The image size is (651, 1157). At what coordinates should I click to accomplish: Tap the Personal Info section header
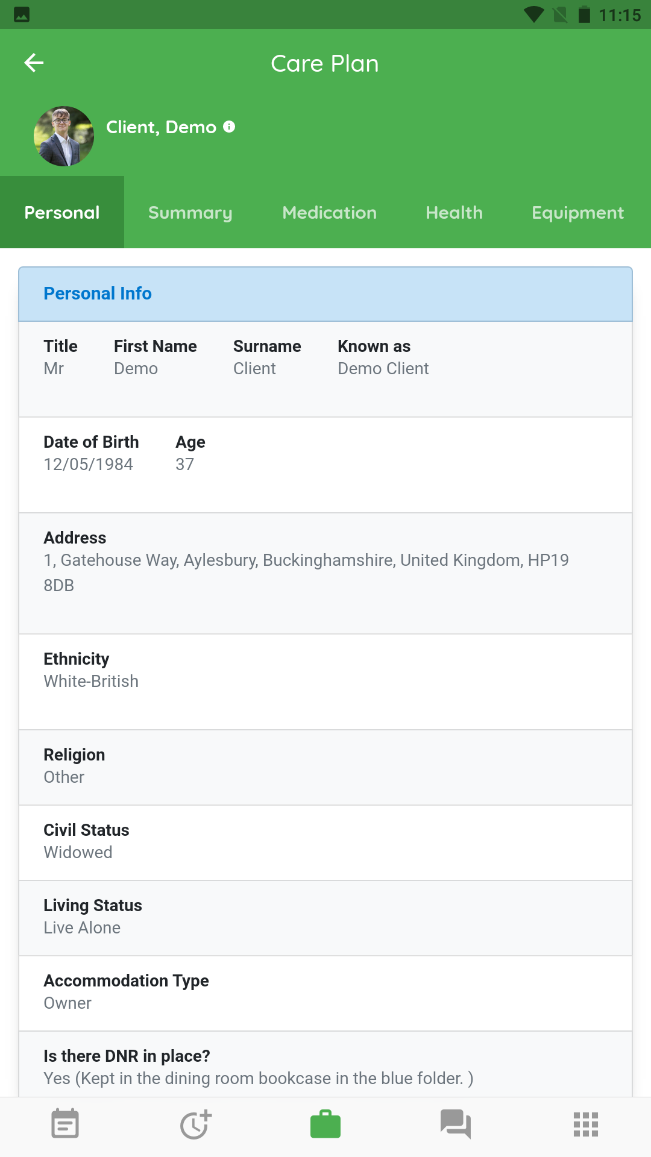325,294
